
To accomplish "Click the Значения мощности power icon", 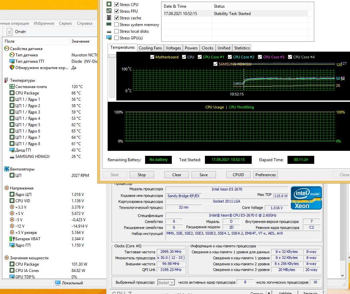I will pos(7,258).
